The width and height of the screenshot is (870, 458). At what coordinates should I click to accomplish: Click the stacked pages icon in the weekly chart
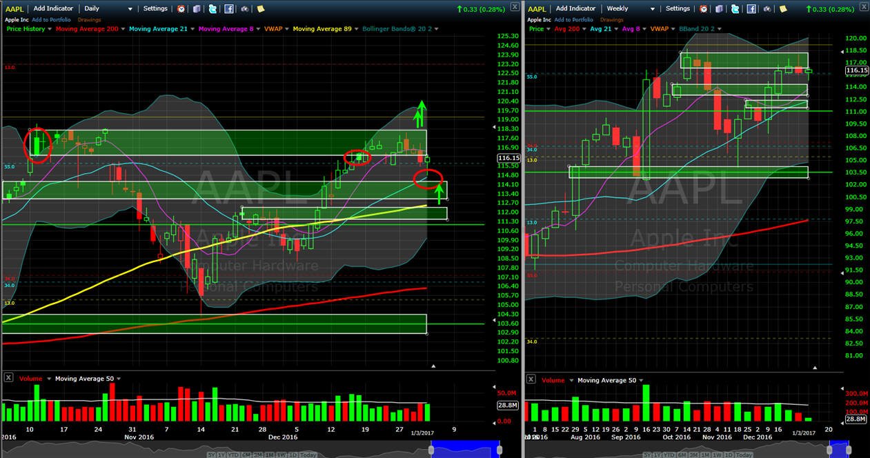click(x=719, y=9)
